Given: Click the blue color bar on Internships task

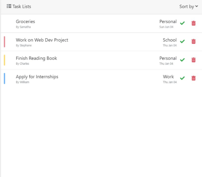Looking at the screenshot, I should [x=4, y=78].
